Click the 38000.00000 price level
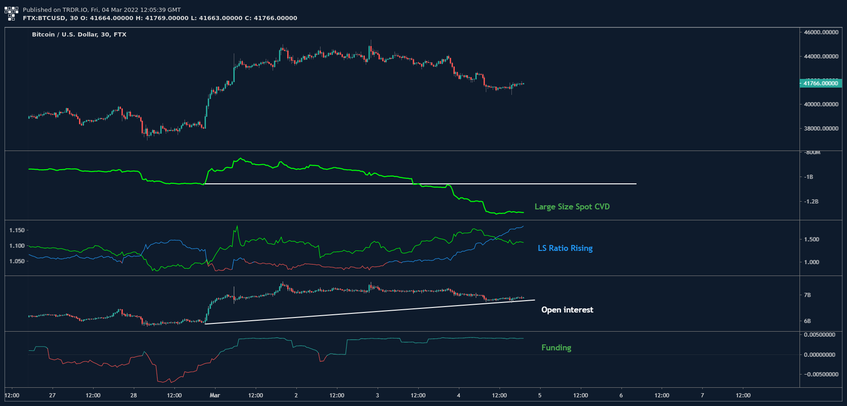847x406 pixels. click(821, 129)
